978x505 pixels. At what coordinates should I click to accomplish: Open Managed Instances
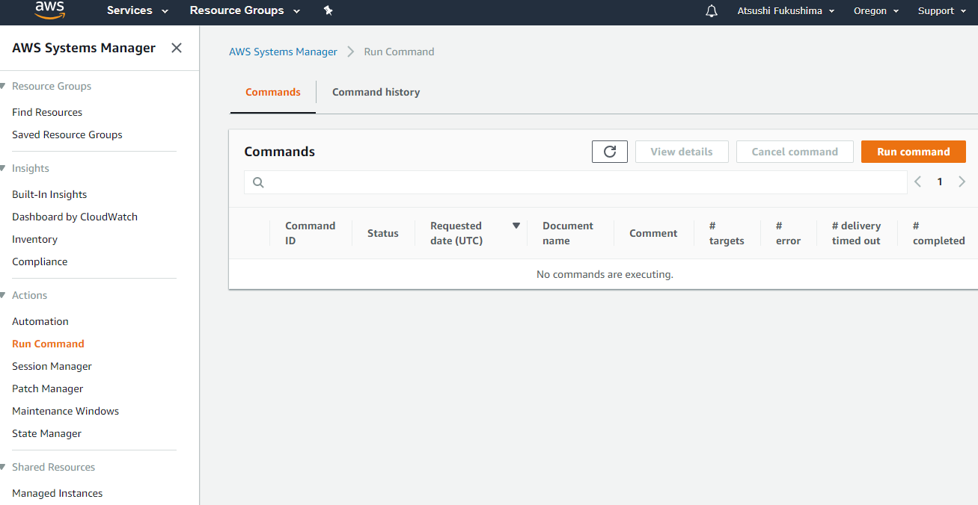pos(58,493)
